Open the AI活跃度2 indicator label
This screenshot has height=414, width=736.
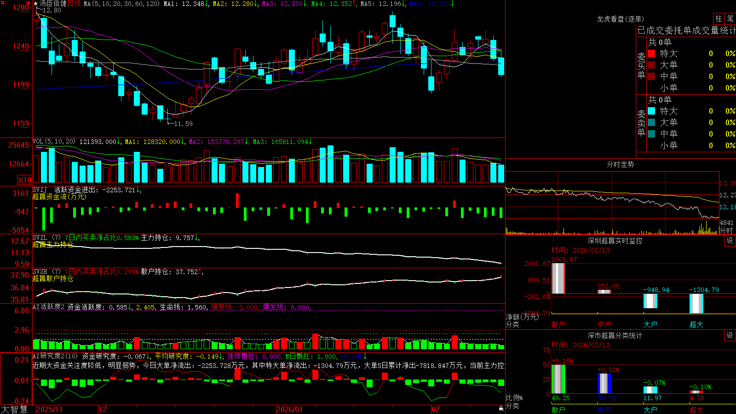tap(49, 307)
